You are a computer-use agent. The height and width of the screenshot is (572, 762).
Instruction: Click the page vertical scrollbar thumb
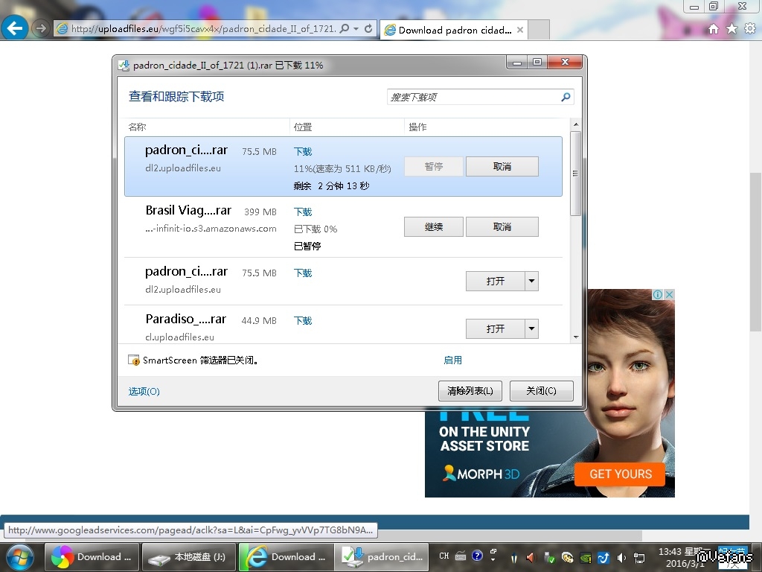coord(755,252)
